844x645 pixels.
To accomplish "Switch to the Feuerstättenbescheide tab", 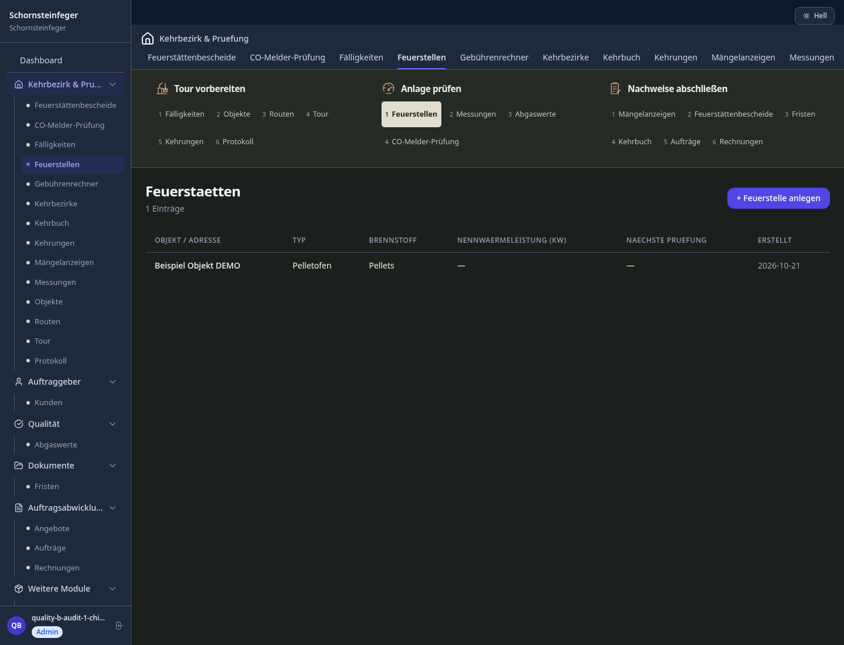I will [x=192, y=57].
